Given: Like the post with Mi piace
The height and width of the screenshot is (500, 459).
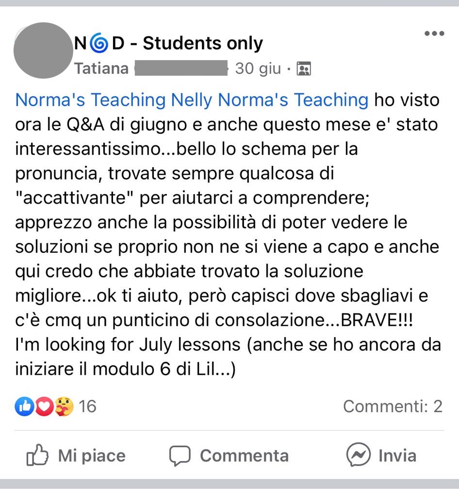Looking at the screenshot, I should point(76,455).
